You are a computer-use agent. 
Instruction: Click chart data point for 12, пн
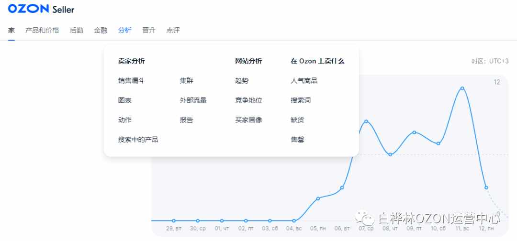pos(486,187)
